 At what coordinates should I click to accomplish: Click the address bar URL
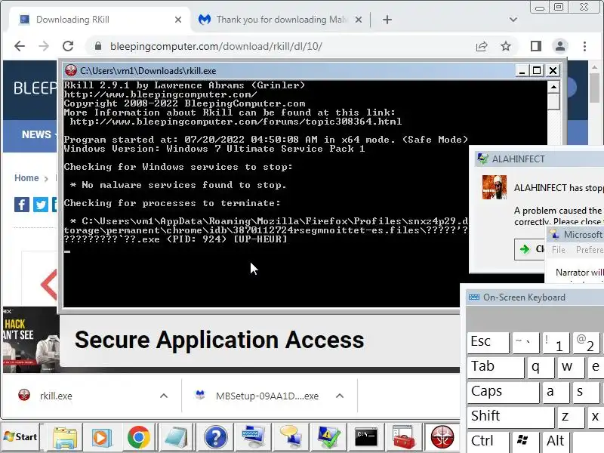pyautogui.click(x=216, y=46)
